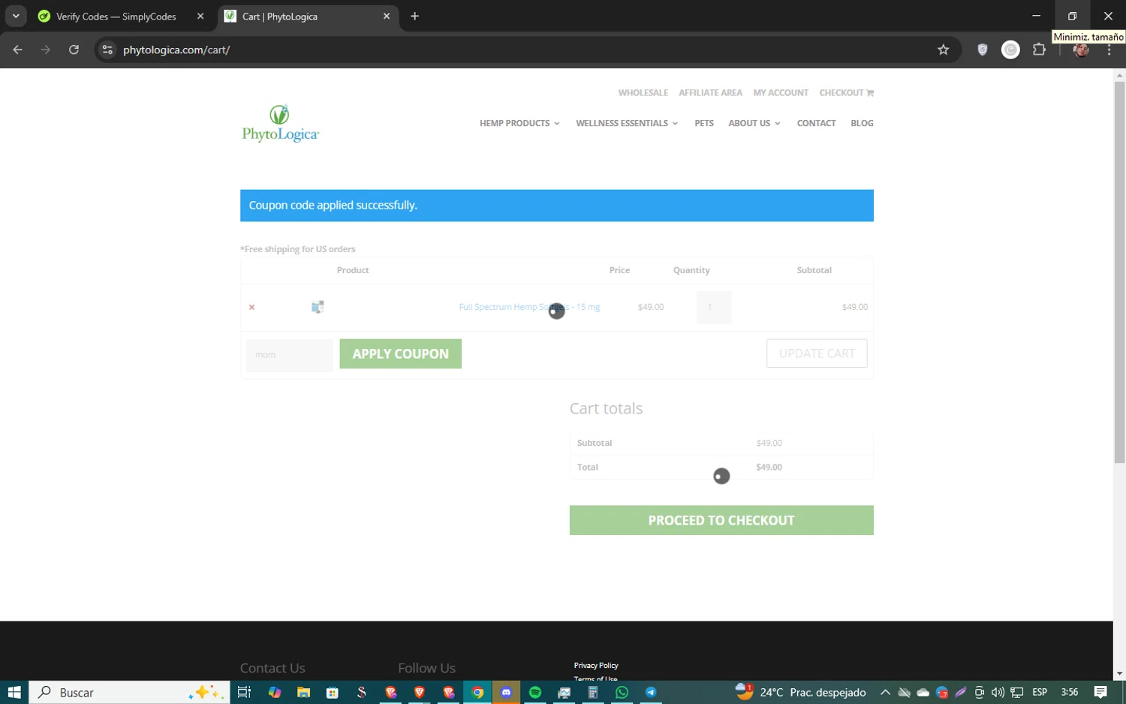This screenshot has width=1126, height=704.
Task: Expand Wellness Essentials menu
Action: [627, 123]
